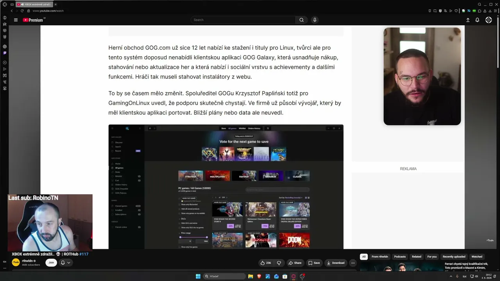Open the YouTube guide hamburger menu
500x281 pixels.
[x=16, y=20]
